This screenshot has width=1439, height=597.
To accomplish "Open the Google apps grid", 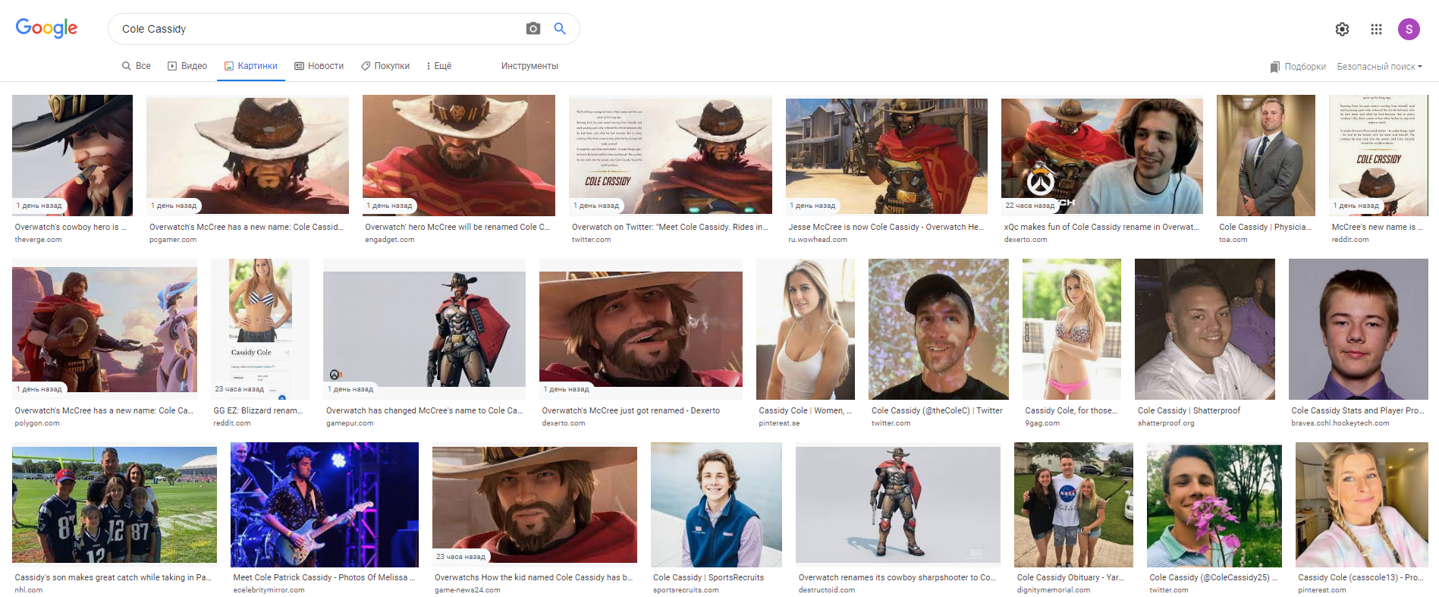I will click(x=1376, y=29).
